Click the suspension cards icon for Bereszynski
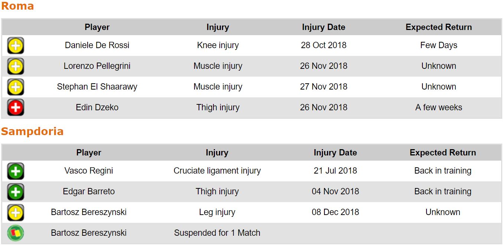503x245 pixels. [x=16, y=233]
